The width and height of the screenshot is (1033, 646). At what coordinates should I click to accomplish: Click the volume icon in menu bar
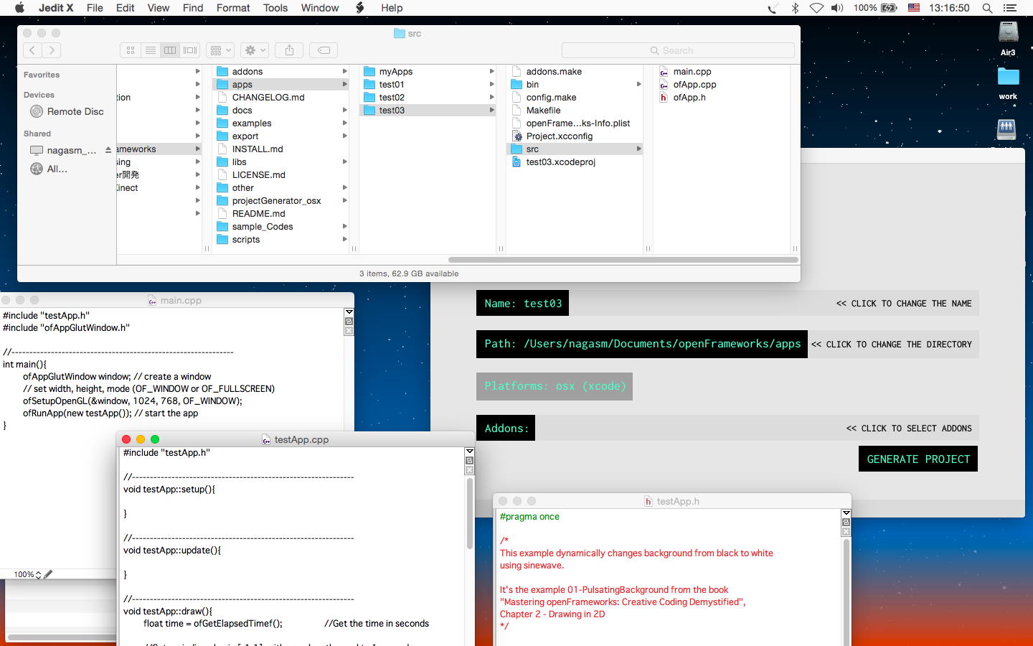pos(837,8)
